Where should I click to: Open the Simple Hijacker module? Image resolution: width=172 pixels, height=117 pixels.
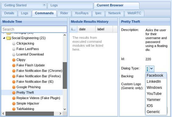tap(28, 103)
